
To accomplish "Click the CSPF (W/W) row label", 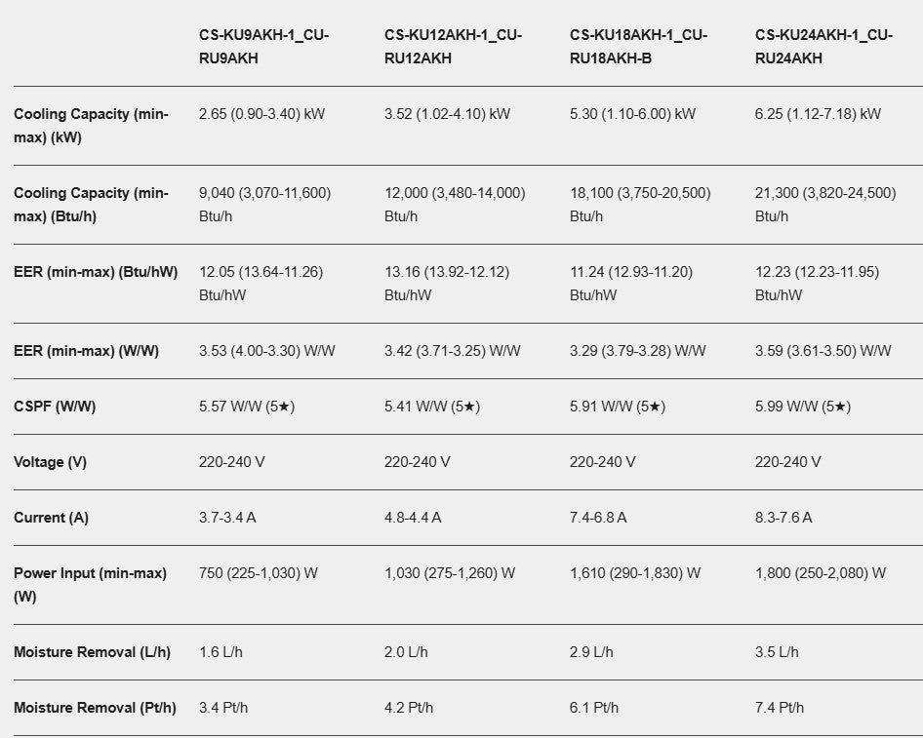I will point(55,407).
